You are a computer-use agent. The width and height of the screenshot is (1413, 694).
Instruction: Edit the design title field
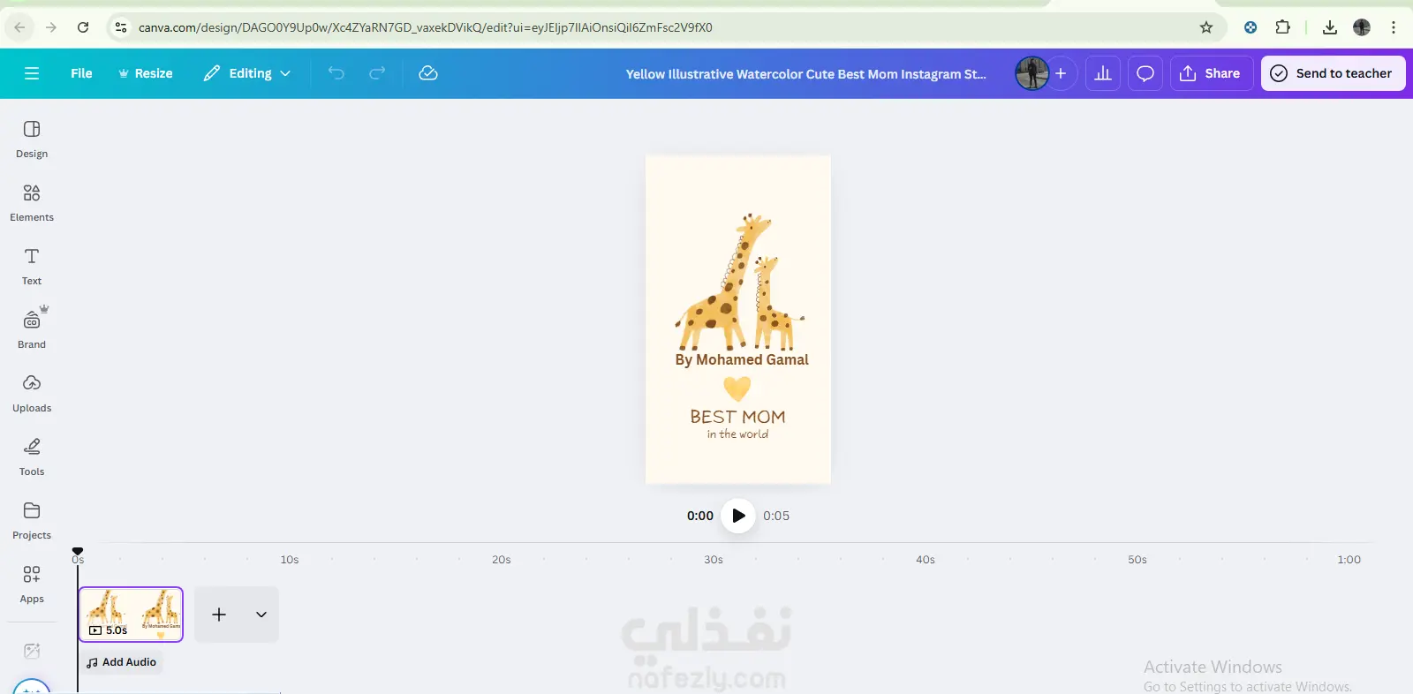805,74
